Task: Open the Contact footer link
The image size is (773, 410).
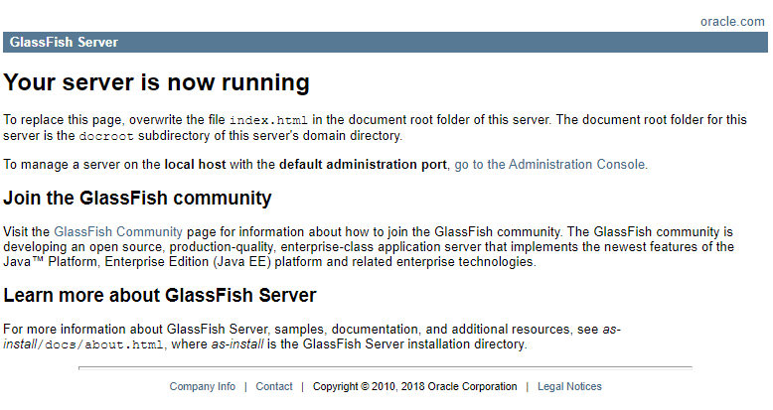Action: [273, 387]
